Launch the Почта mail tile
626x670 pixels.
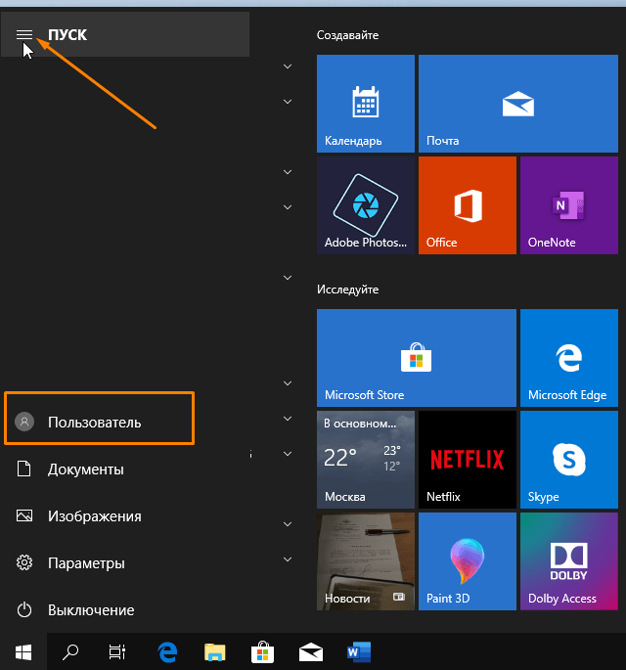click(x=517, y=104)
